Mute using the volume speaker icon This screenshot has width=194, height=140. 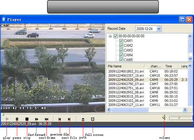(x=164, y=117)
